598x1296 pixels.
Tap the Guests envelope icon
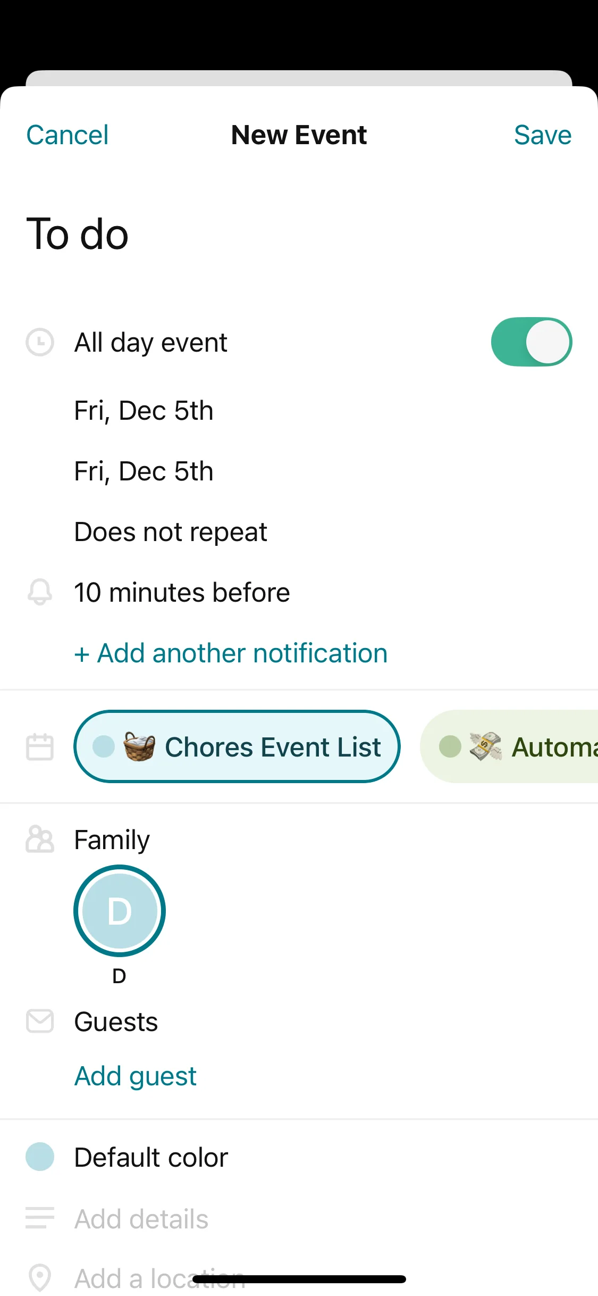pos(40,1021)
